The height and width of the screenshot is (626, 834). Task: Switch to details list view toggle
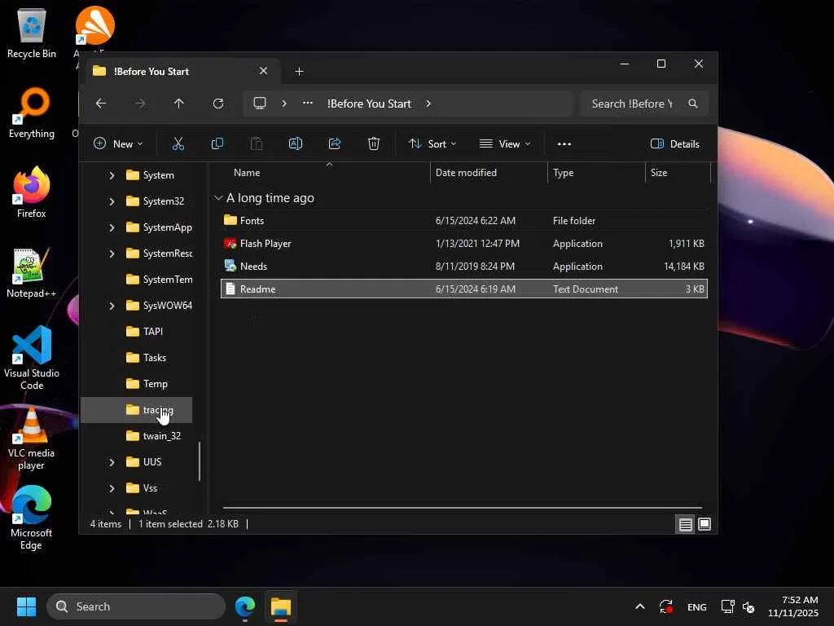click(686, 524)
